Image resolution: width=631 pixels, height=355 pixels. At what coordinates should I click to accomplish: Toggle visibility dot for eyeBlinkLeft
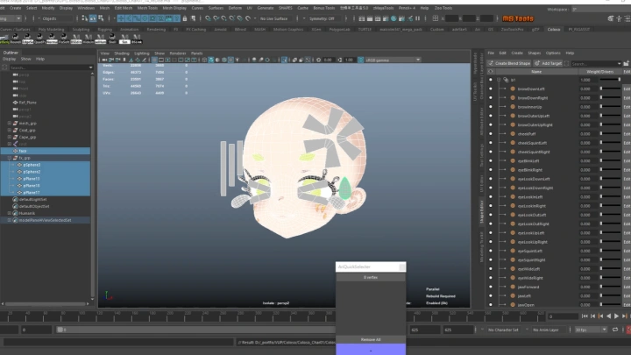[491, 161]
